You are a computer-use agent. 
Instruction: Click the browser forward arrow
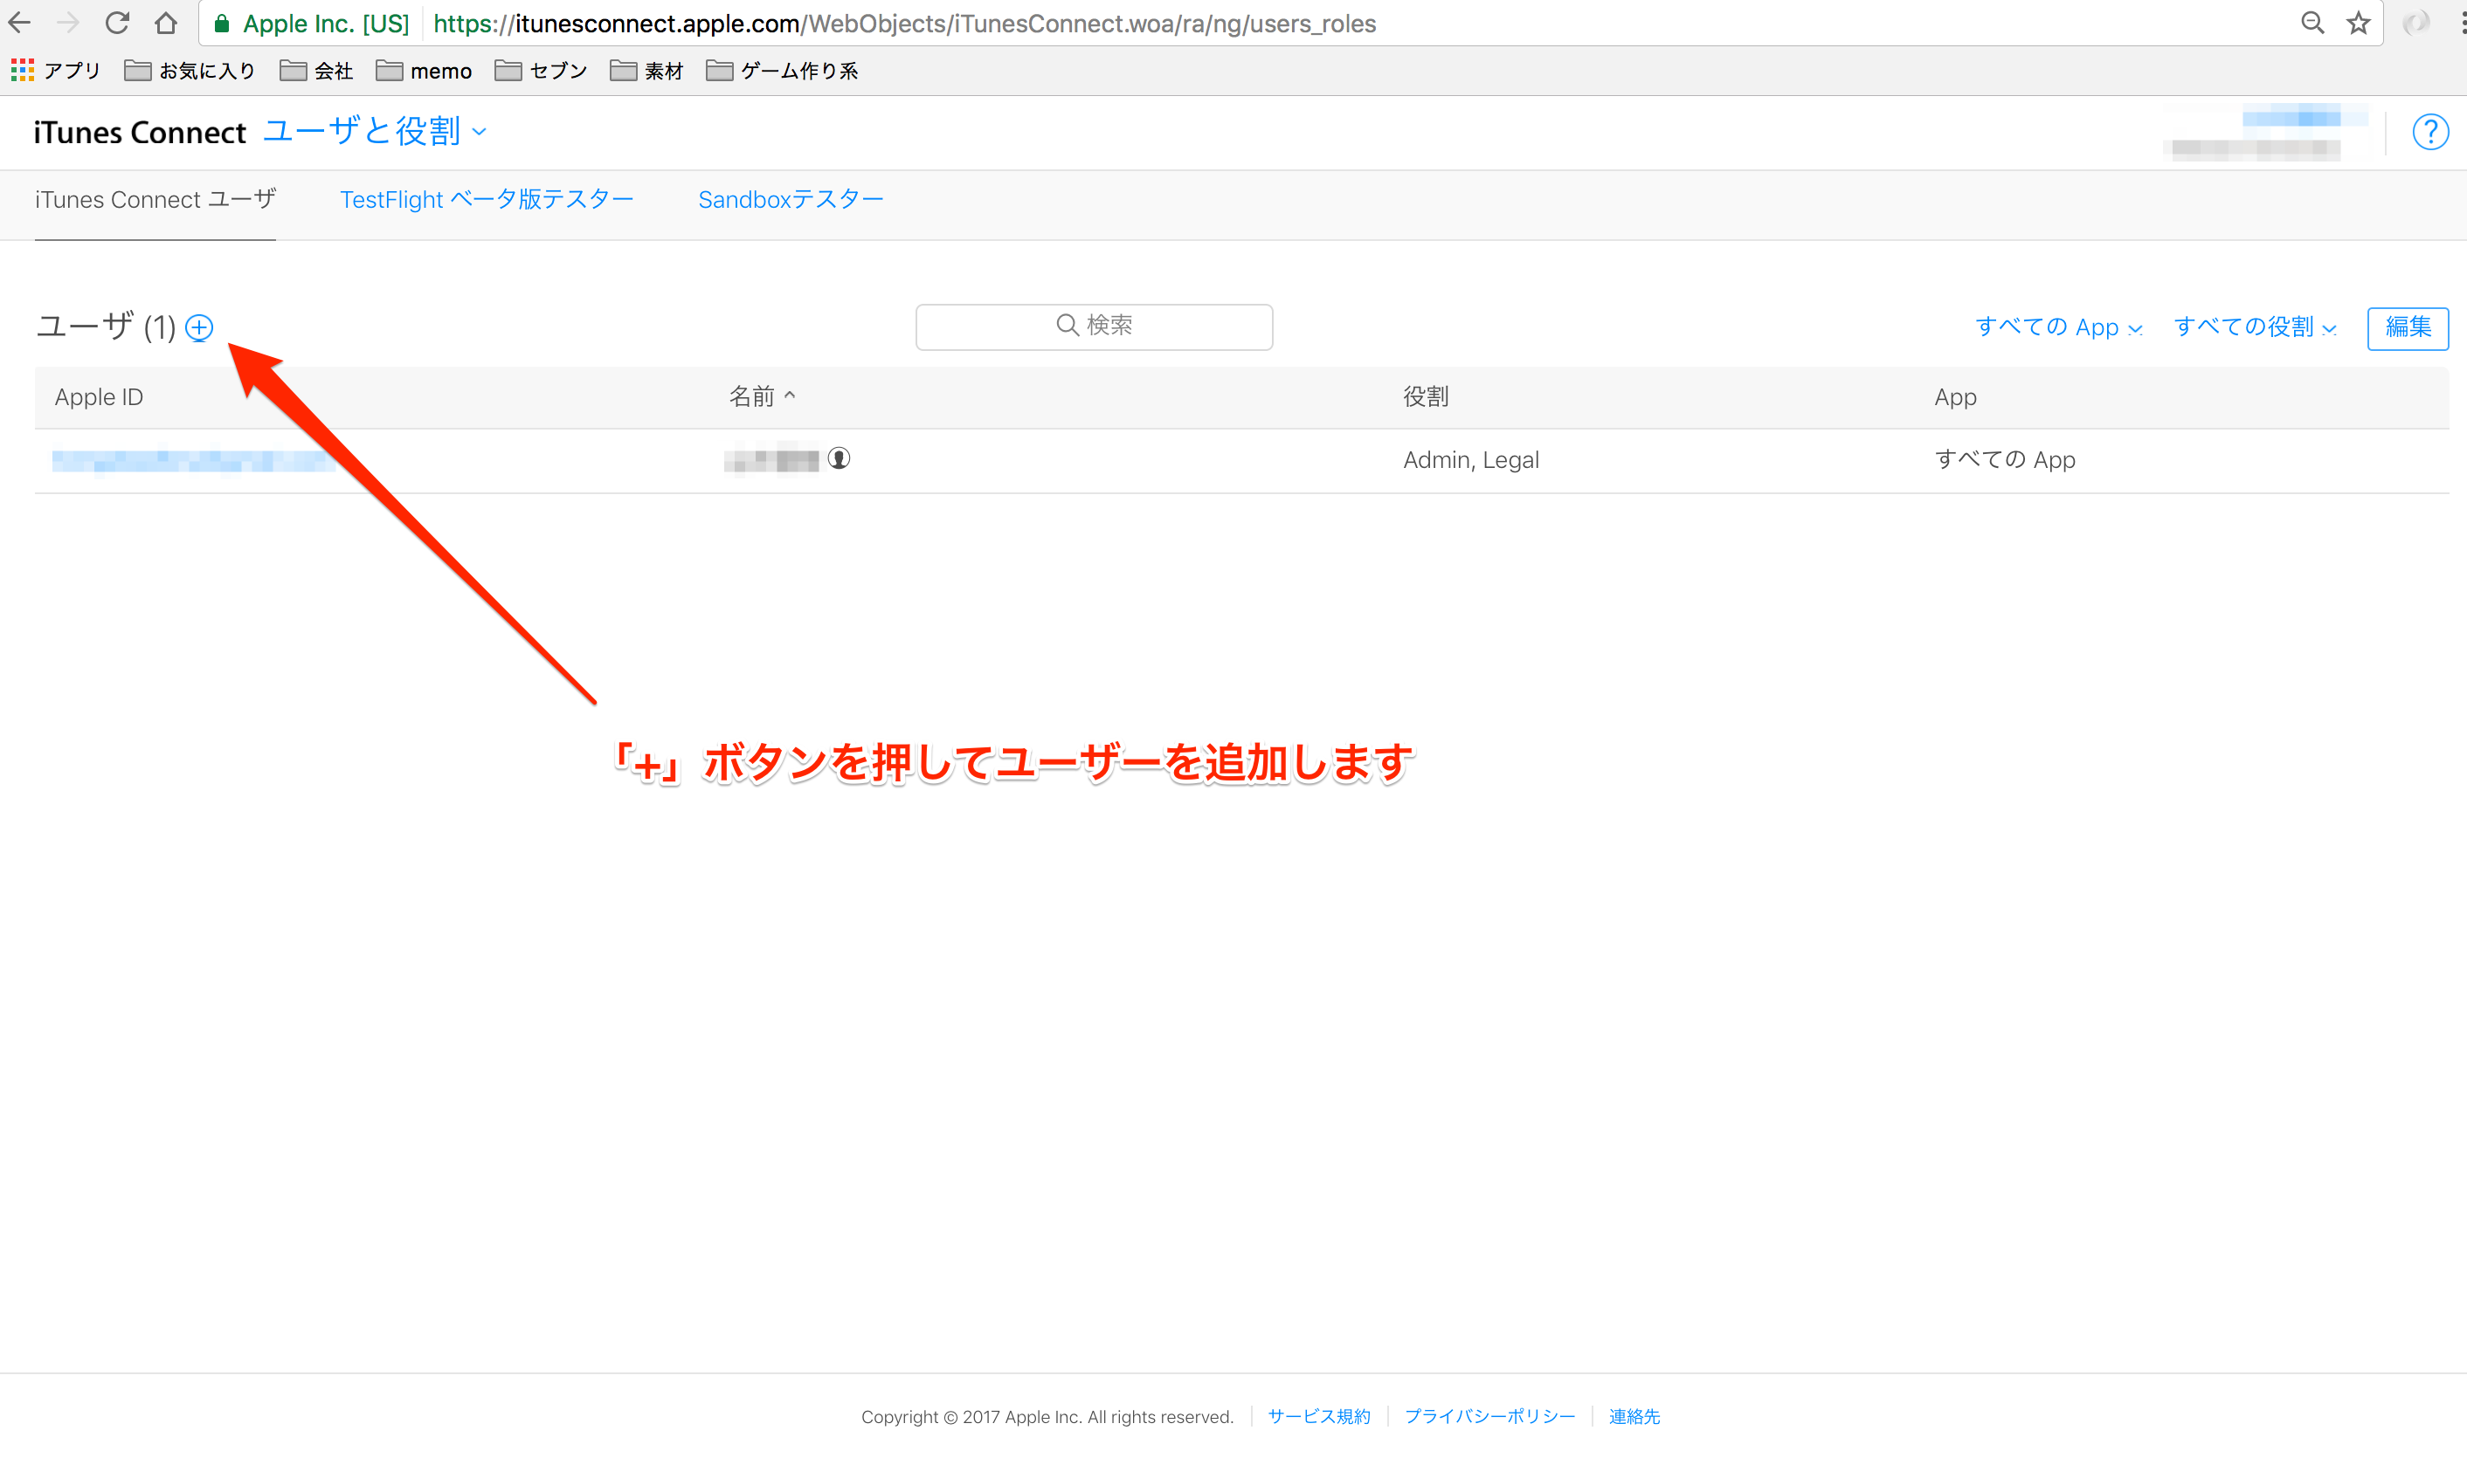[68, 23]
